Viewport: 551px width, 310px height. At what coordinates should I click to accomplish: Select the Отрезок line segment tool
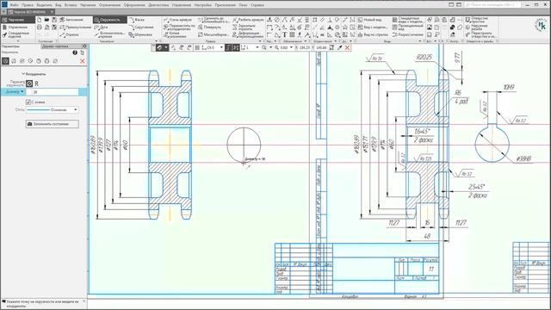pos(69,34)
